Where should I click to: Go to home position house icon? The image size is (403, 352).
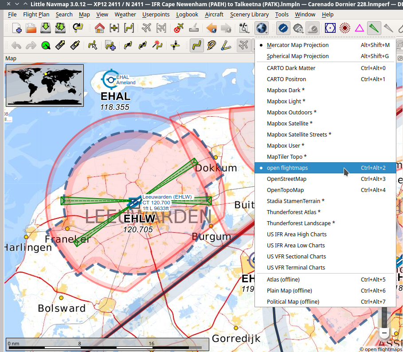[x=100, y=28]
